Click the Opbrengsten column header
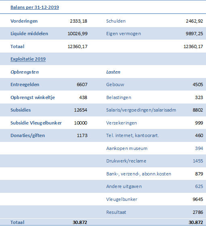Image resolution: width=206 pixels, height=228 pixels. [x=25, y=72]
